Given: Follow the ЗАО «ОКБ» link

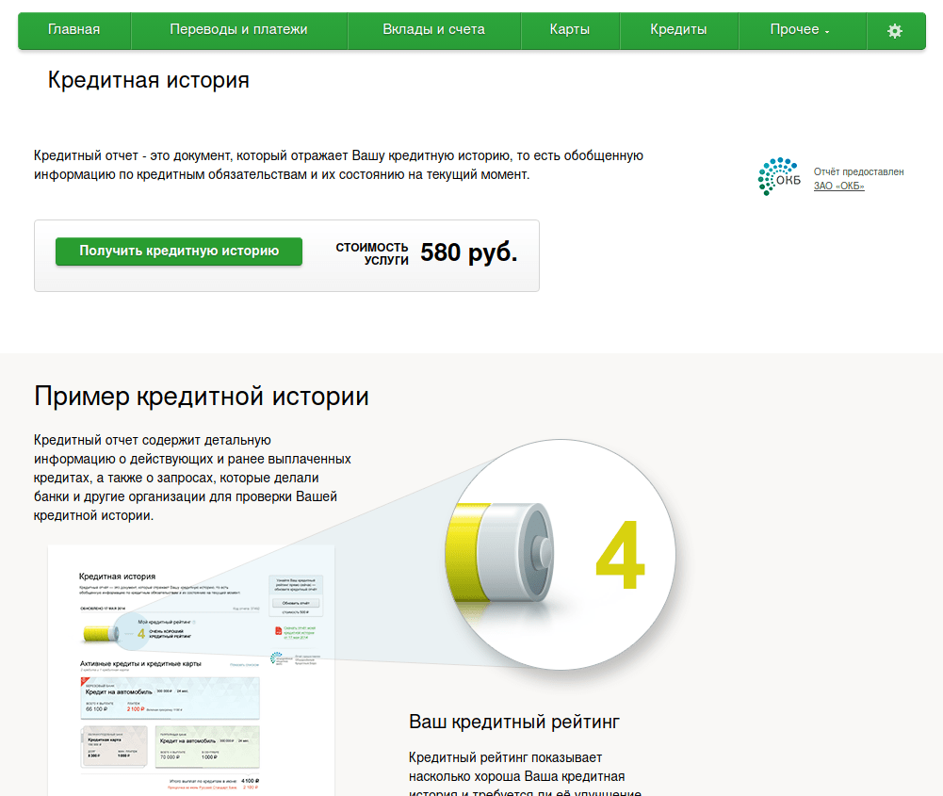Looking at the screenshot, I should tap(838, 187).
